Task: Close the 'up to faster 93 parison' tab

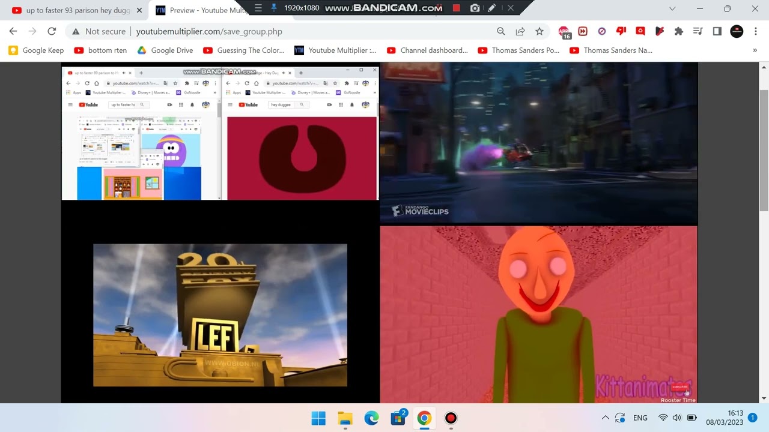Action: tap(139, 10)
